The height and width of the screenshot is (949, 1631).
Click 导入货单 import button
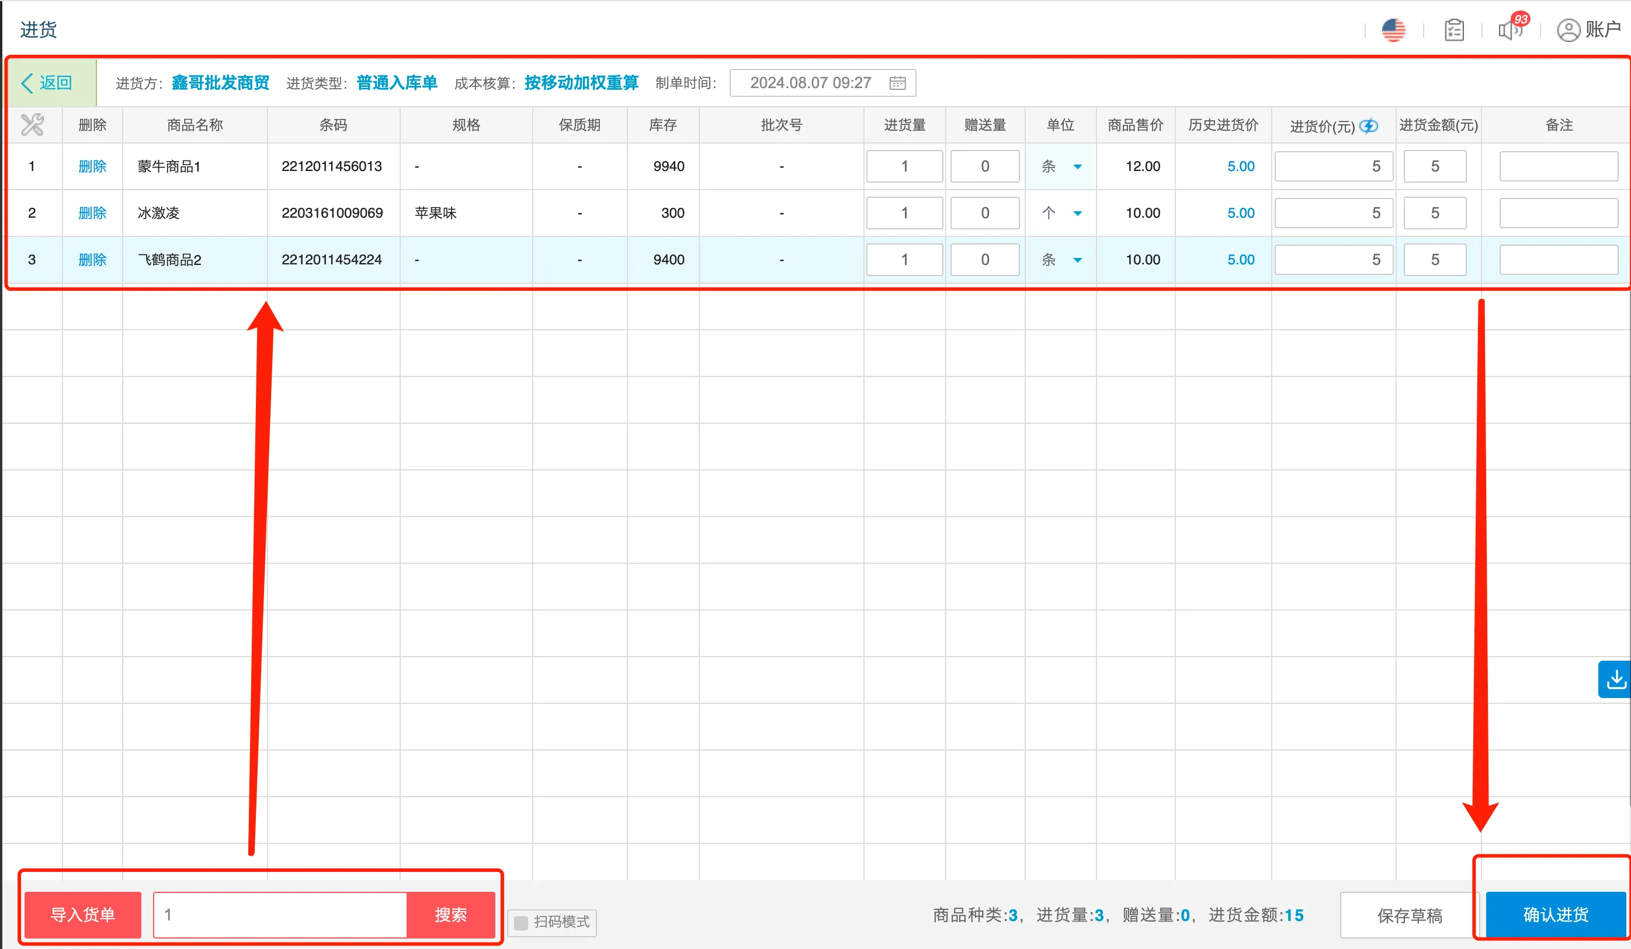tap(82, 914)
